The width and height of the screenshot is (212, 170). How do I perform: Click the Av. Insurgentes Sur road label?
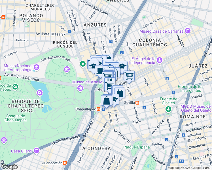[x=175, y=144]
